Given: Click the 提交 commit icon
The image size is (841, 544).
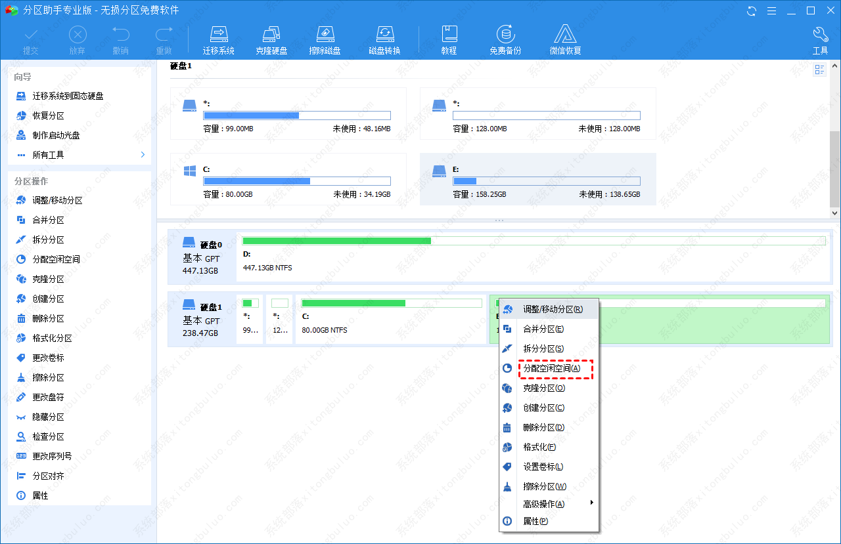Looking at the screenshot, I should click(x=31, y=38).
